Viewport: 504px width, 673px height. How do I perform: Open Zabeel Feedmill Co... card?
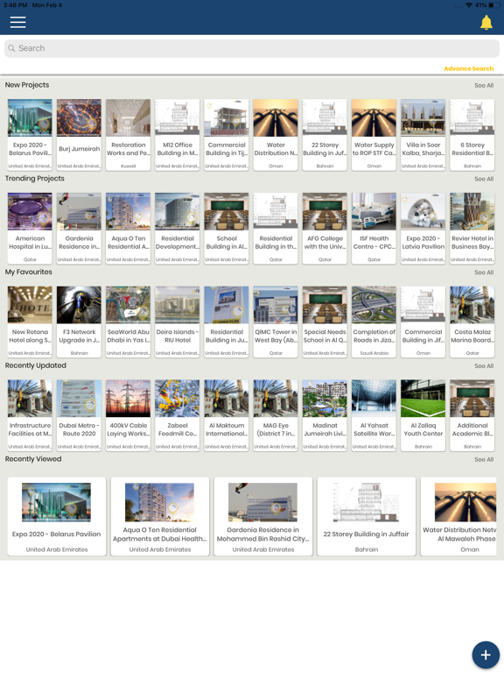(x=178, y=415)
